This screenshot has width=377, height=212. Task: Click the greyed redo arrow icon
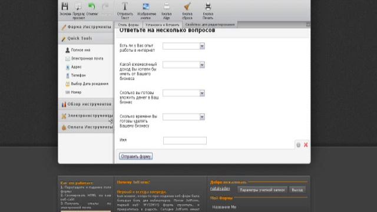pyautogui.click(x=105, y=6)
